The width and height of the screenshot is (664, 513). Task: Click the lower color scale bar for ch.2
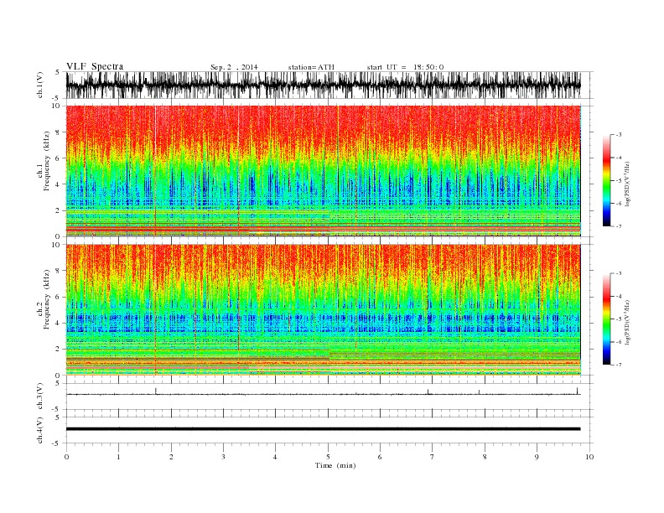point(606,319)
